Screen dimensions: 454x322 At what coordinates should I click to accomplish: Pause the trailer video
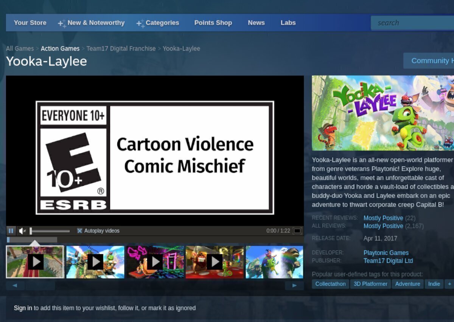(11, 231)
